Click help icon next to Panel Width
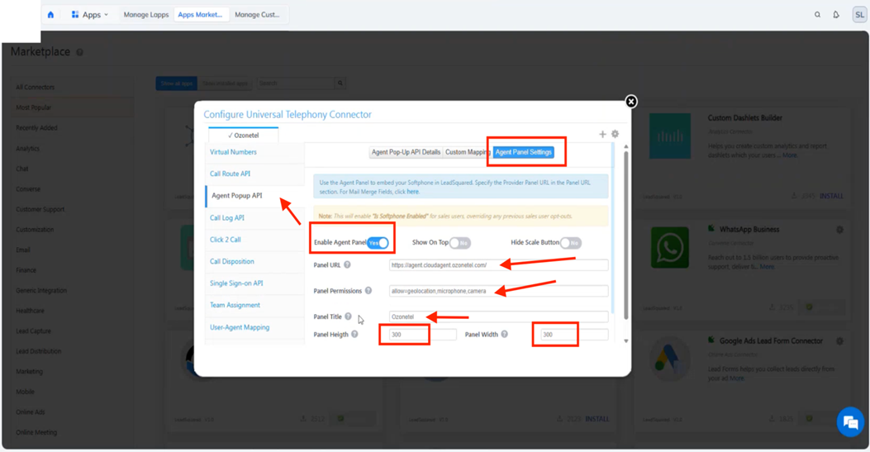Screen dimensions: 870x452 point(504,335)
